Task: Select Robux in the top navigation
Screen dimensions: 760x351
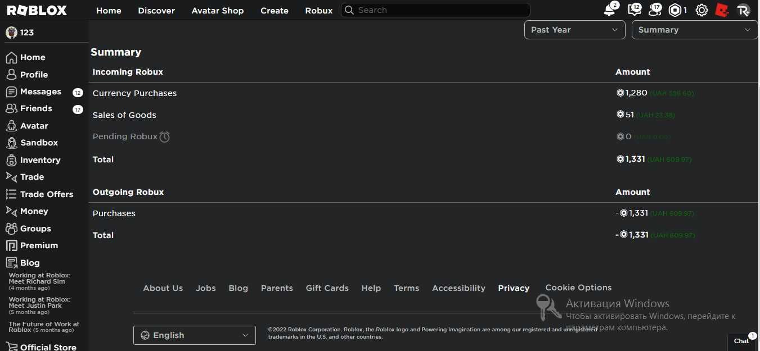Action: [319, 11]
